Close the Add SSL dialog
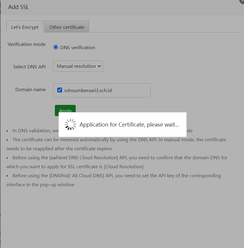The width and height of the screenshot is (244, 248). coord(242,1)
